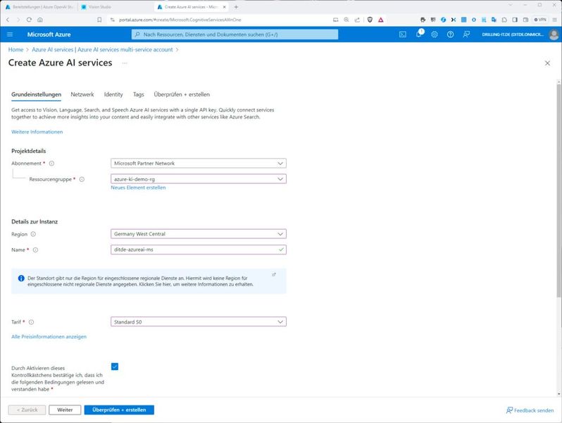Open the Abonnement dropdown
This screenshot has height=423, width=562.
(x=199, y=164)
